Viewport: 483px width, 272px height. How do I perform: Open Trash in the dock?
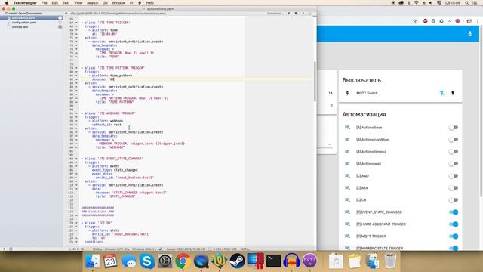(390, 261)
